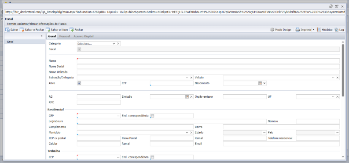349x163 pixels.
Task: Switch to the Acervo Digital tab
Action: pyautogui.click(x=84, y=36)
